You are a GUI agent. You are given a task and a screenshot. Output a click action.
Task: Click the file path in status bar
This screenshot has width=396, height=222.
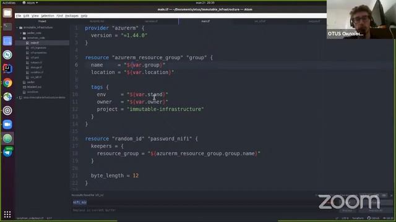point(30,218)
